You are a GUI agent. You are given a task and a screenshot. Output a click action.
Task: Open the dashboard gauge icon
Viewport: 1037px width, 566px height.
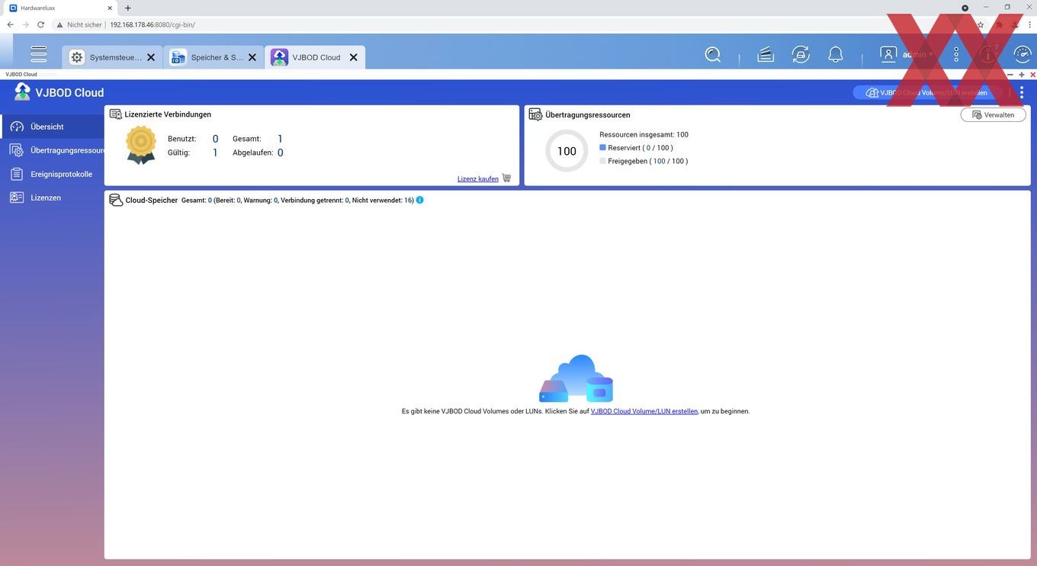1023,55
